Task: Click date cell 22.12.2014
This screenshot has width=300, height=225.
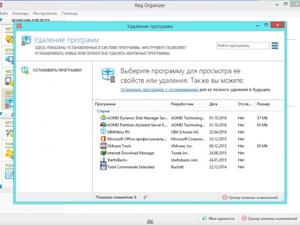Action: (x=218, y=167)
